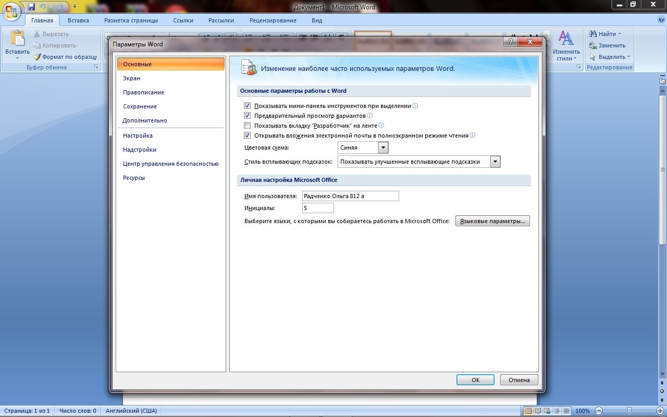Activate Формат по образцу brush tool
The image size is (667, 417).
point(65,57)
